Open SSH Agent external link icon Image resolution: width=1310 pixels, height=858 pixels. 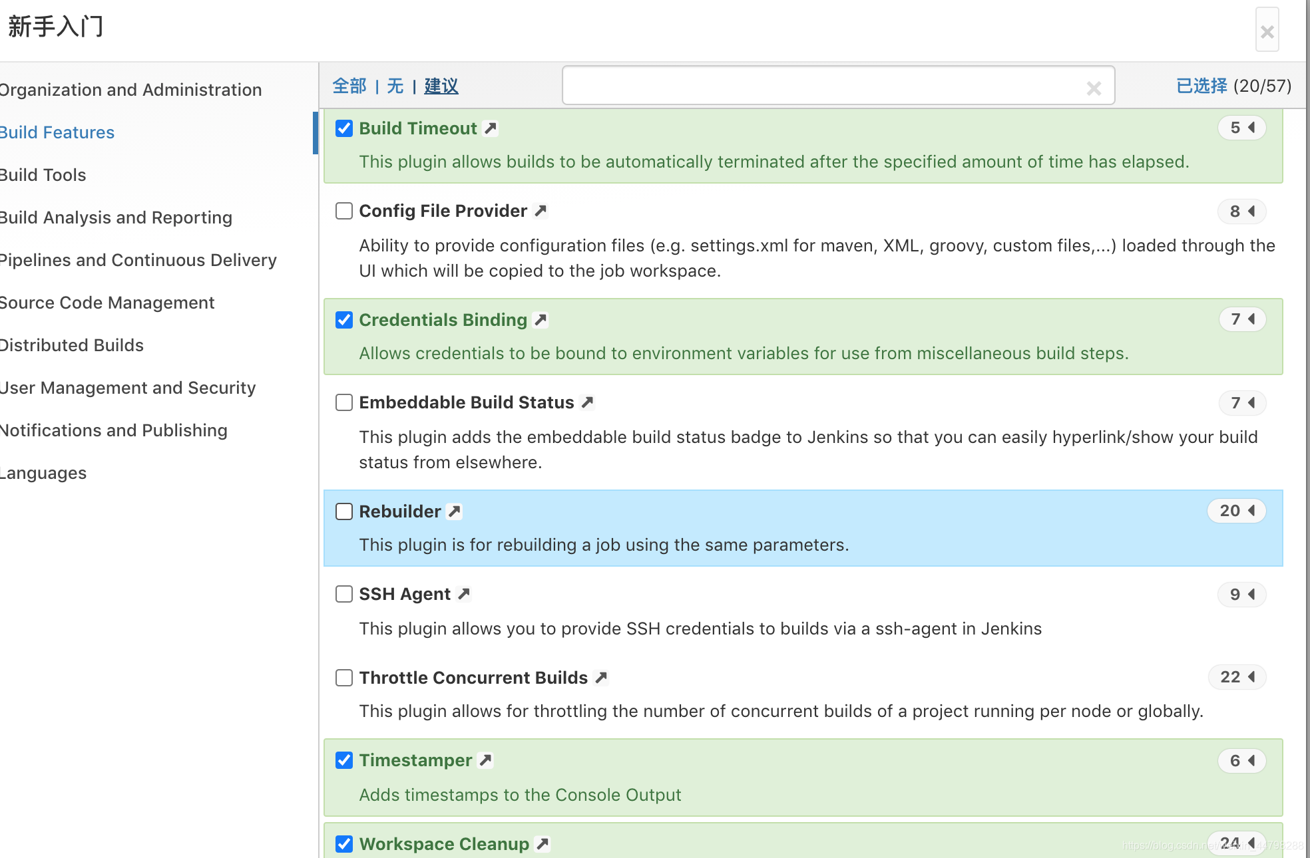tap(464, 594)
